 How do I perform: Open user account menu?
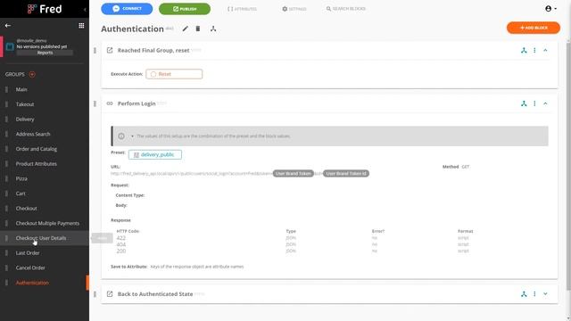coord(550,9)
